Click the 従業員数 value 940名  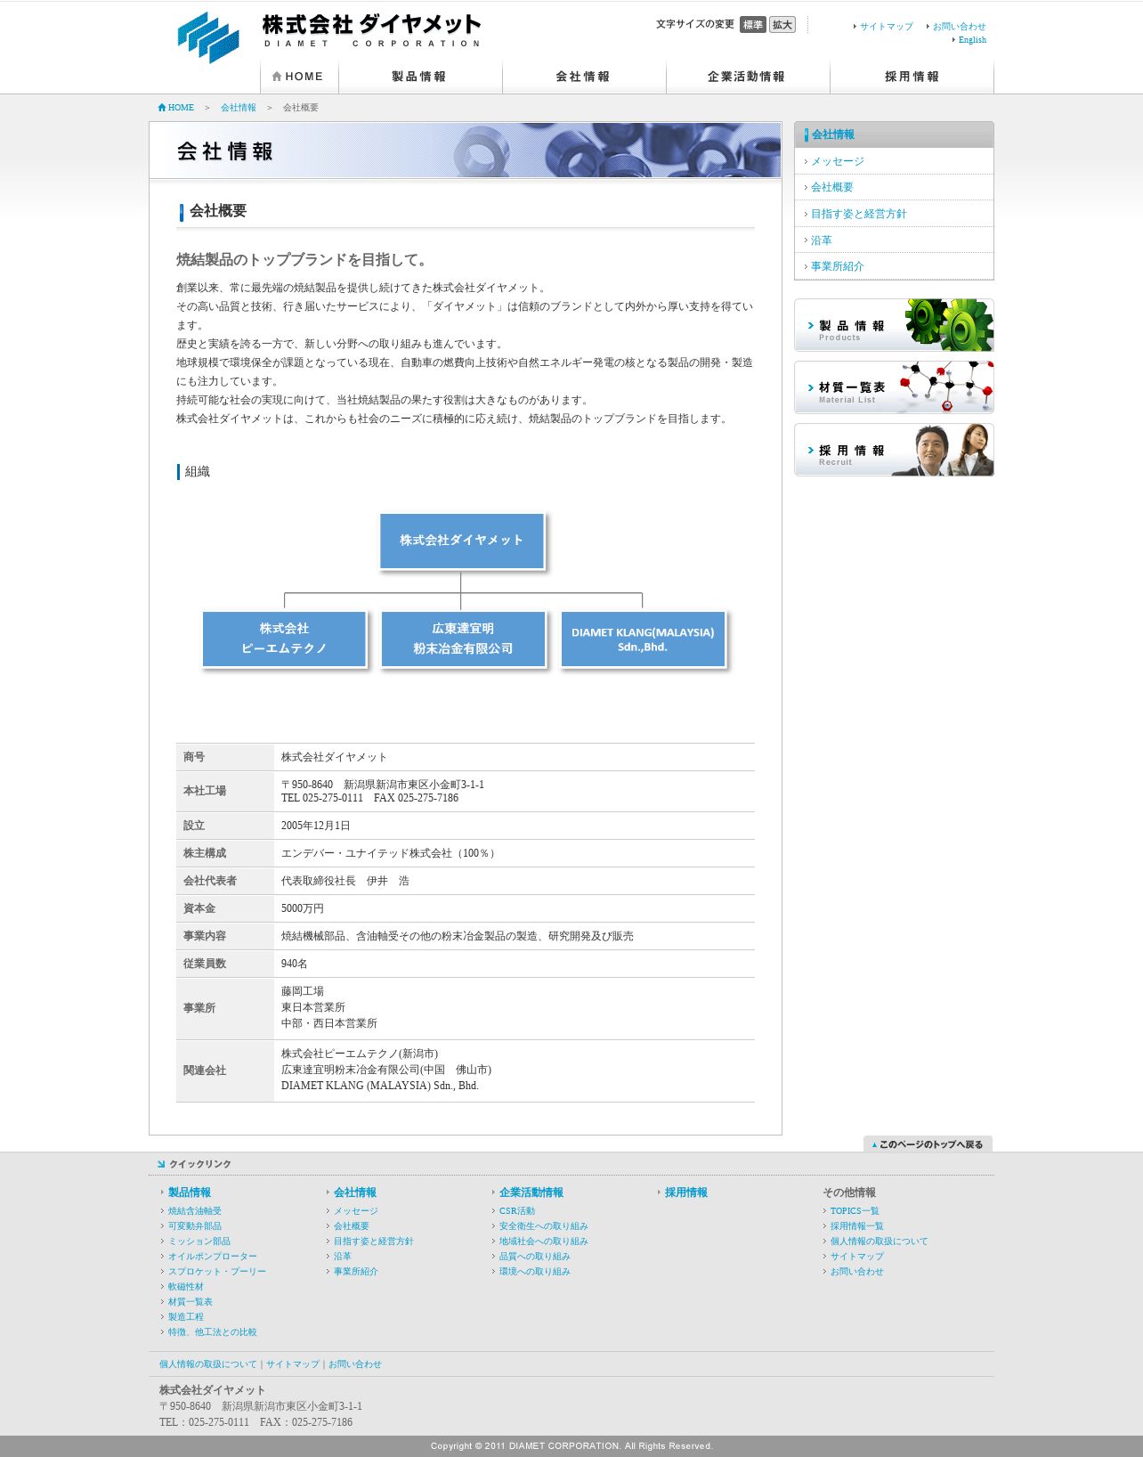coord(295,964)
